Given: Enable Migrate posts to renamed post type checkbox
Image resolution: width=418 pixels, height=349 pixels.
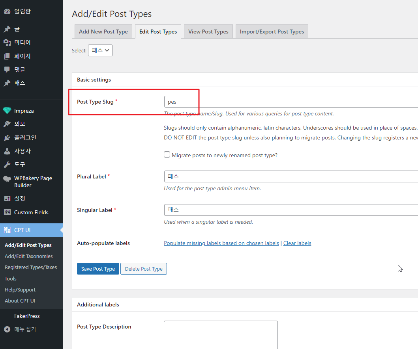Looking at the screenshot, I should [167, 155].
